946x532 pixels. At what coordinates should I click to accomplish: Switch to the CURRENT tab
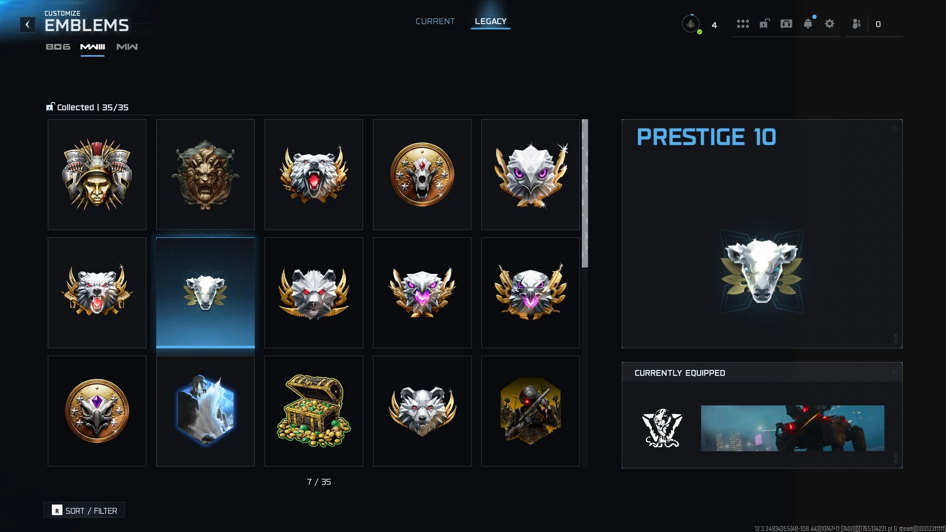[x=435, y=21]
